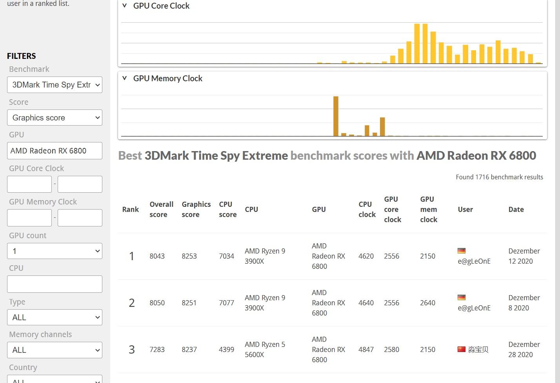The width and height of the screenshot is (560, 383).
Task: Click the User column header
Action: 465,210
